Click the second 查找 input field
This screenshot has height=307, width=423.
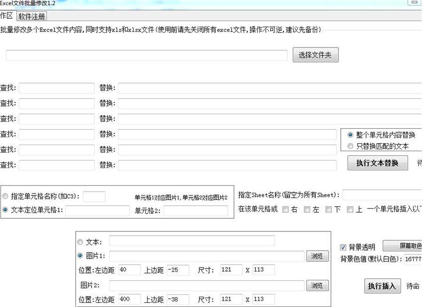pos(57,103)
